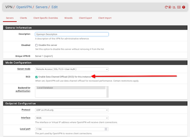Screen dimensions: 190x137
Task: Click the Protocol label
Action: tap(26, 110)
